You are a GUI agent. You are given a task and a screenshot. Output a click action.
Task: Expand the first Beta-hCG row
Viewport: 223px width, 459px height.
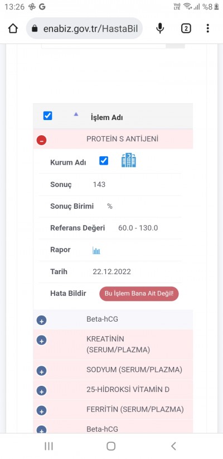pyautogui.click(x=41, y=321)
